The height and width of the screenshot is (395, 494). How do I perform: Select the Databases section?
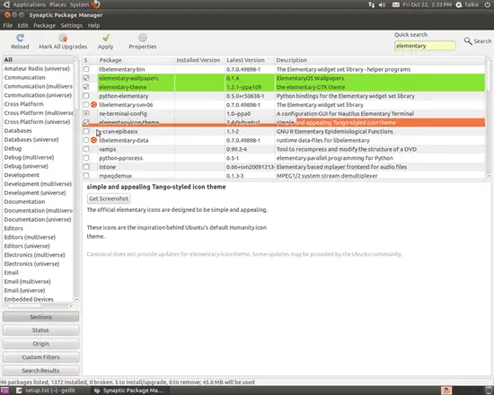click(38, 130)
